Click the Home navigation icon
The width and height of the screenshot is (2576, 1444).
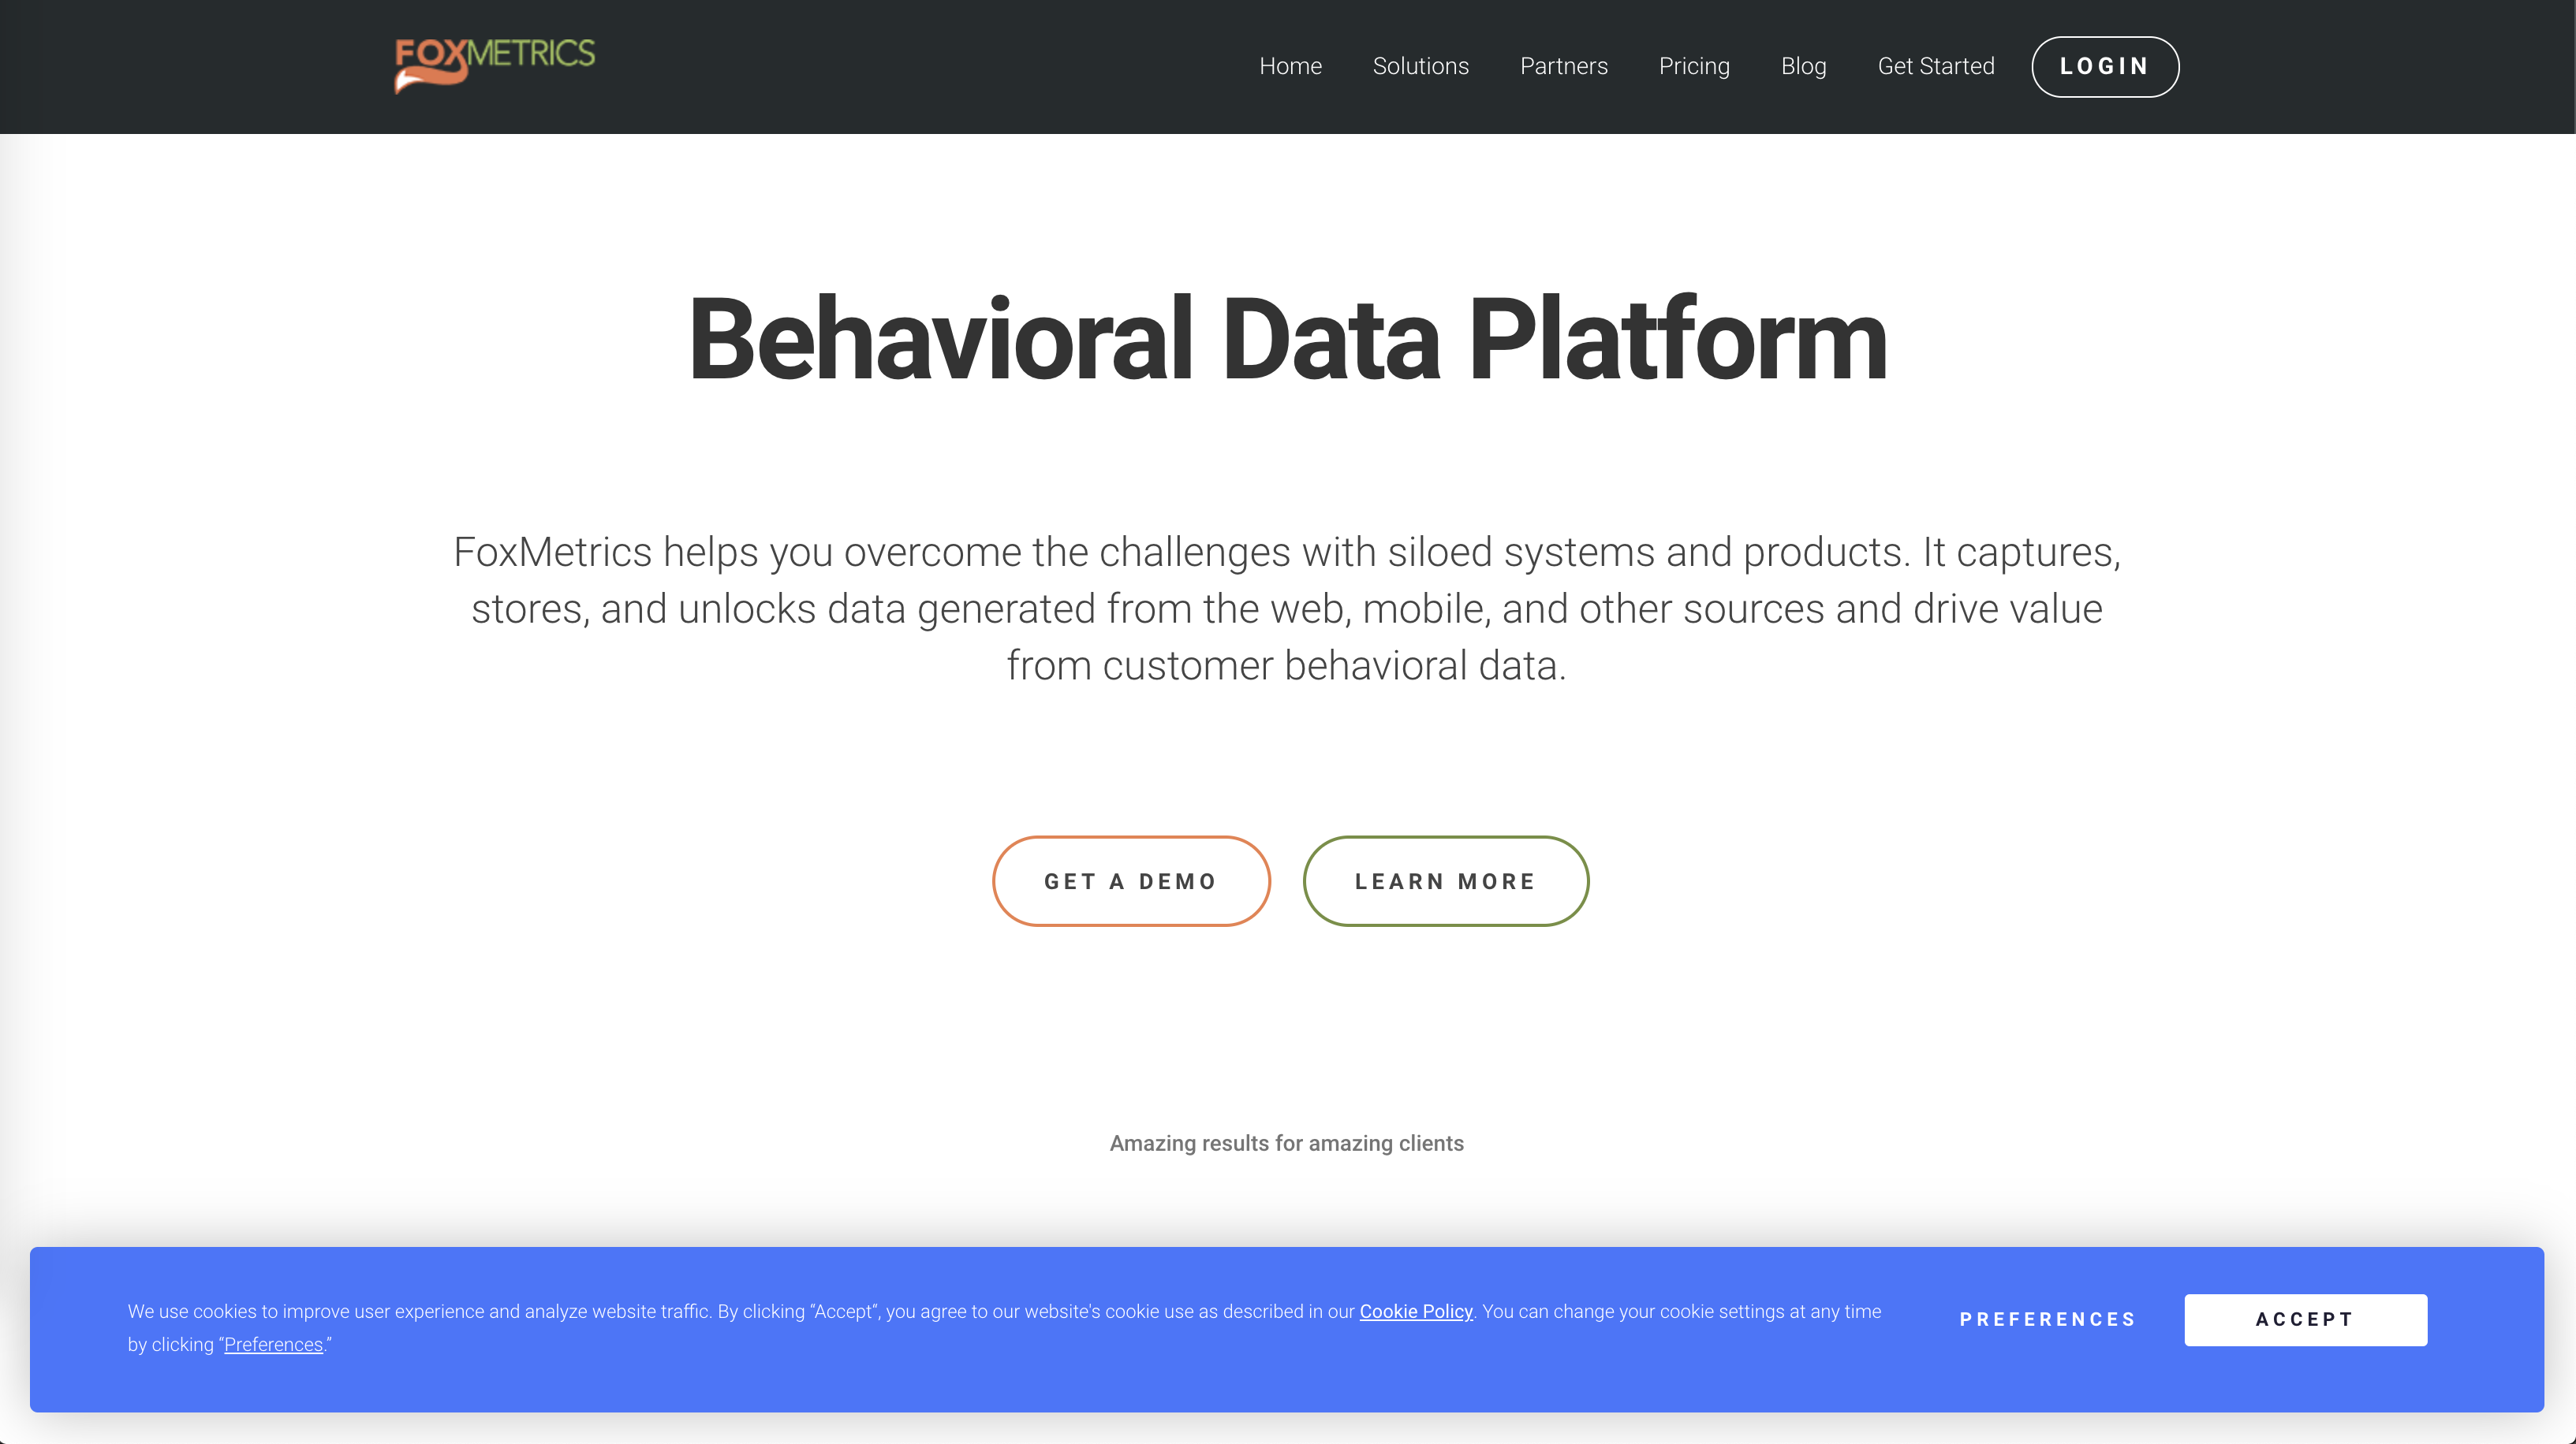[x=1290, y=65]
